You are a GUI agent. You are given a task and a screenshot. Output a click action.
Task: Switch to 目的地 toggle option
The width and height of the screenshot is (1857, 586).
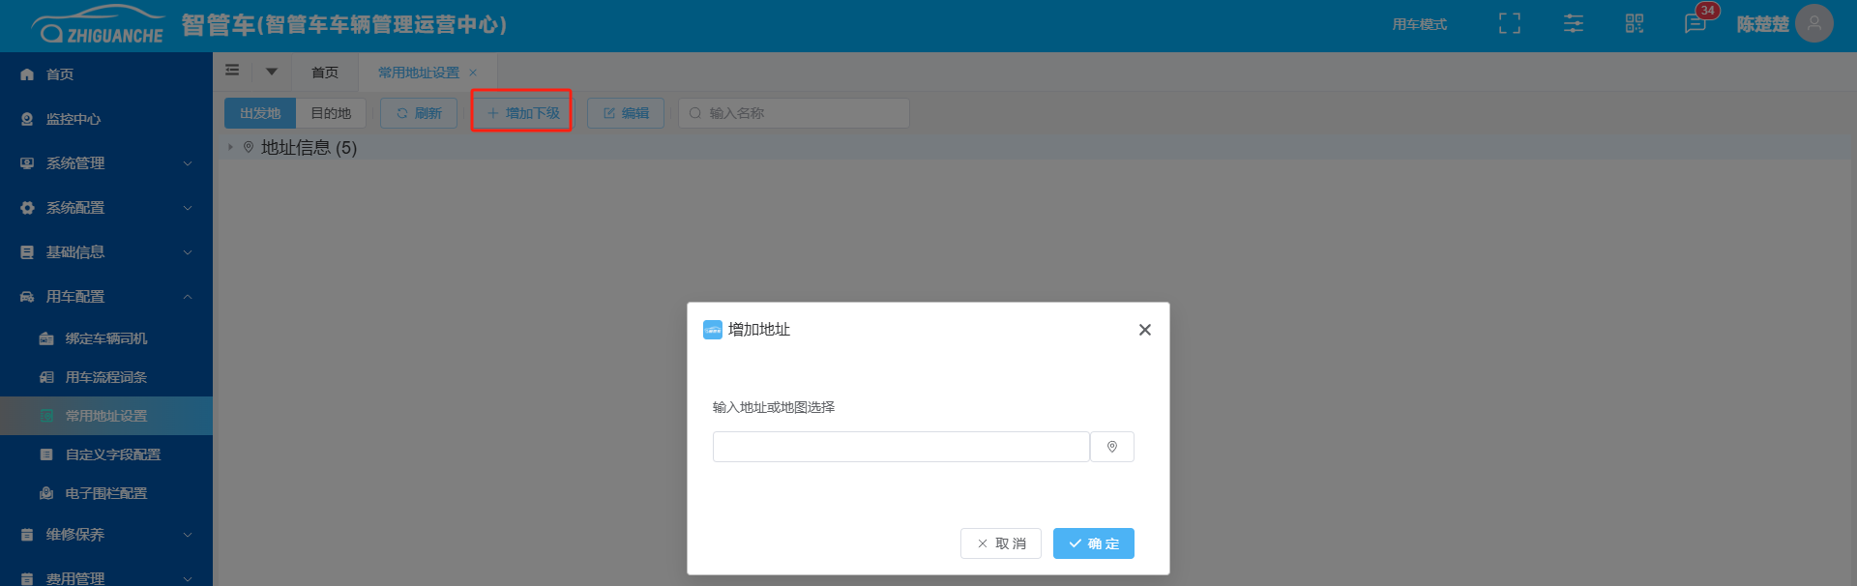click(331, 113)
